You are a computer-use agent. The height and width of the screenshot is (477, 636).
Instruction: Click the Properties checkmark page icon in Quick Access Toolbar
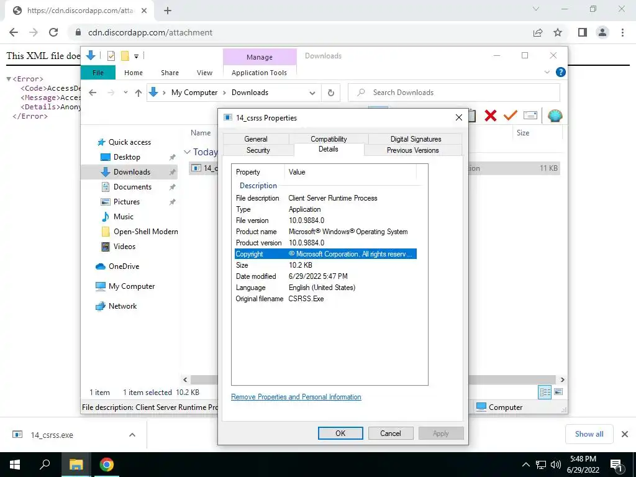(111, 56)
